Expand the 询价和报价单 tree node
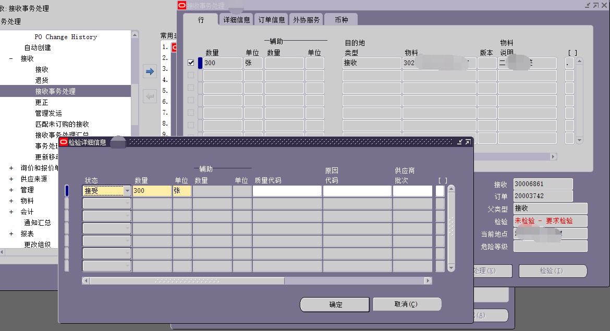 (11, 168)
